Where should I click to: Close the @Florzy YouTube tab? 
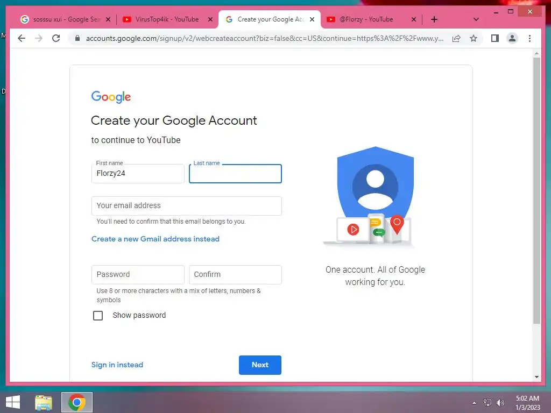pos(414,19)
